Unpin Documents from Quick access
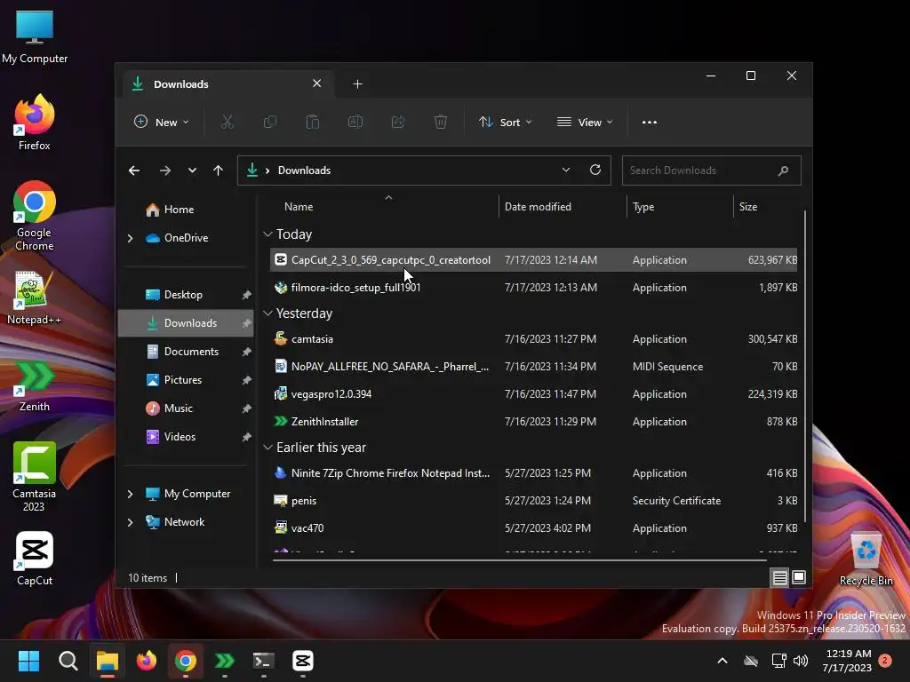 [x=246, y=352]
